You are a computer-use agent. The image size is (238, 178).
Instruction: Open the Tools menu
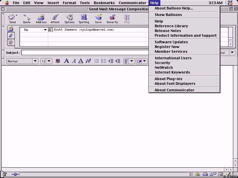click(85, 3)
